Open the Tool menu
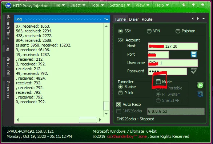 tap(97, 5)
